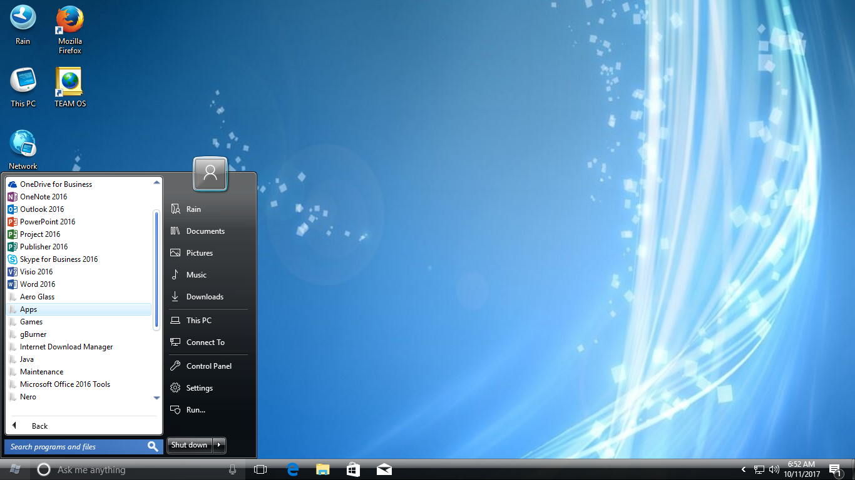Select Connect To in the Start menu

click(208, 342)
